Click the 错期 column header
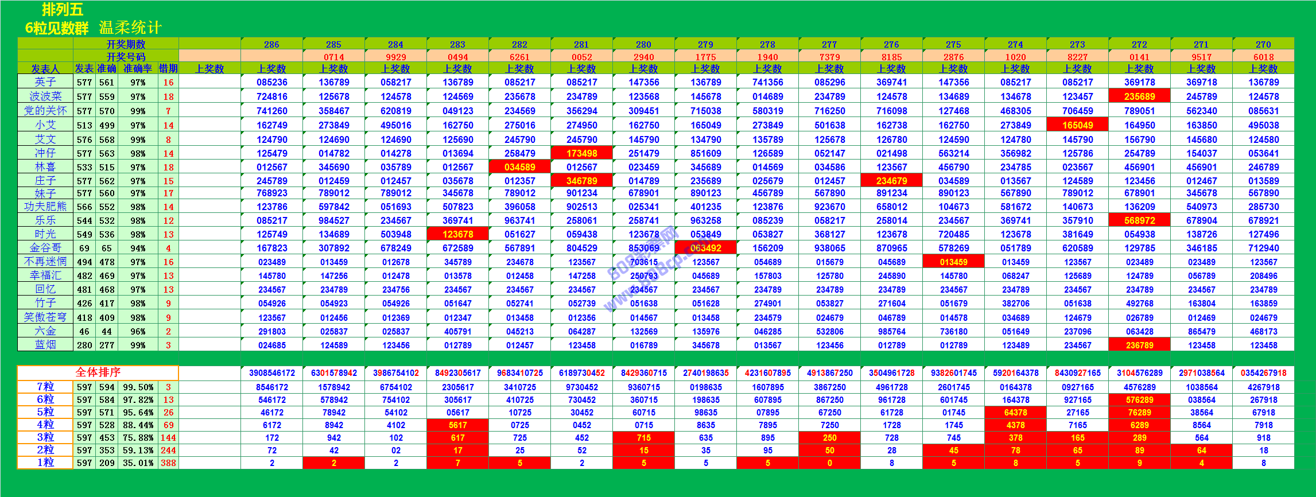The image size is (1316, 497). pos(168,69)
